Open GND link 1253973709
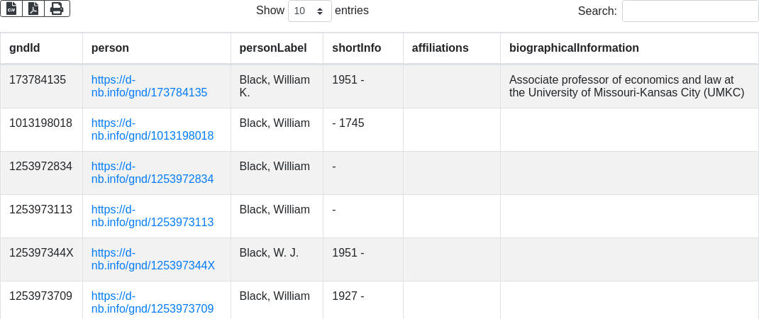This screenshot has width=759, height=319. (x=152, y=309)
